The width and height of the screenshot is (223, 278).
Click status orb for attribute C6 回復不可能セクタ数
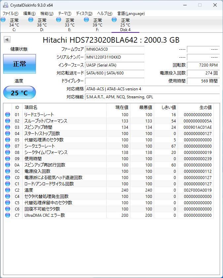point(8,209)
